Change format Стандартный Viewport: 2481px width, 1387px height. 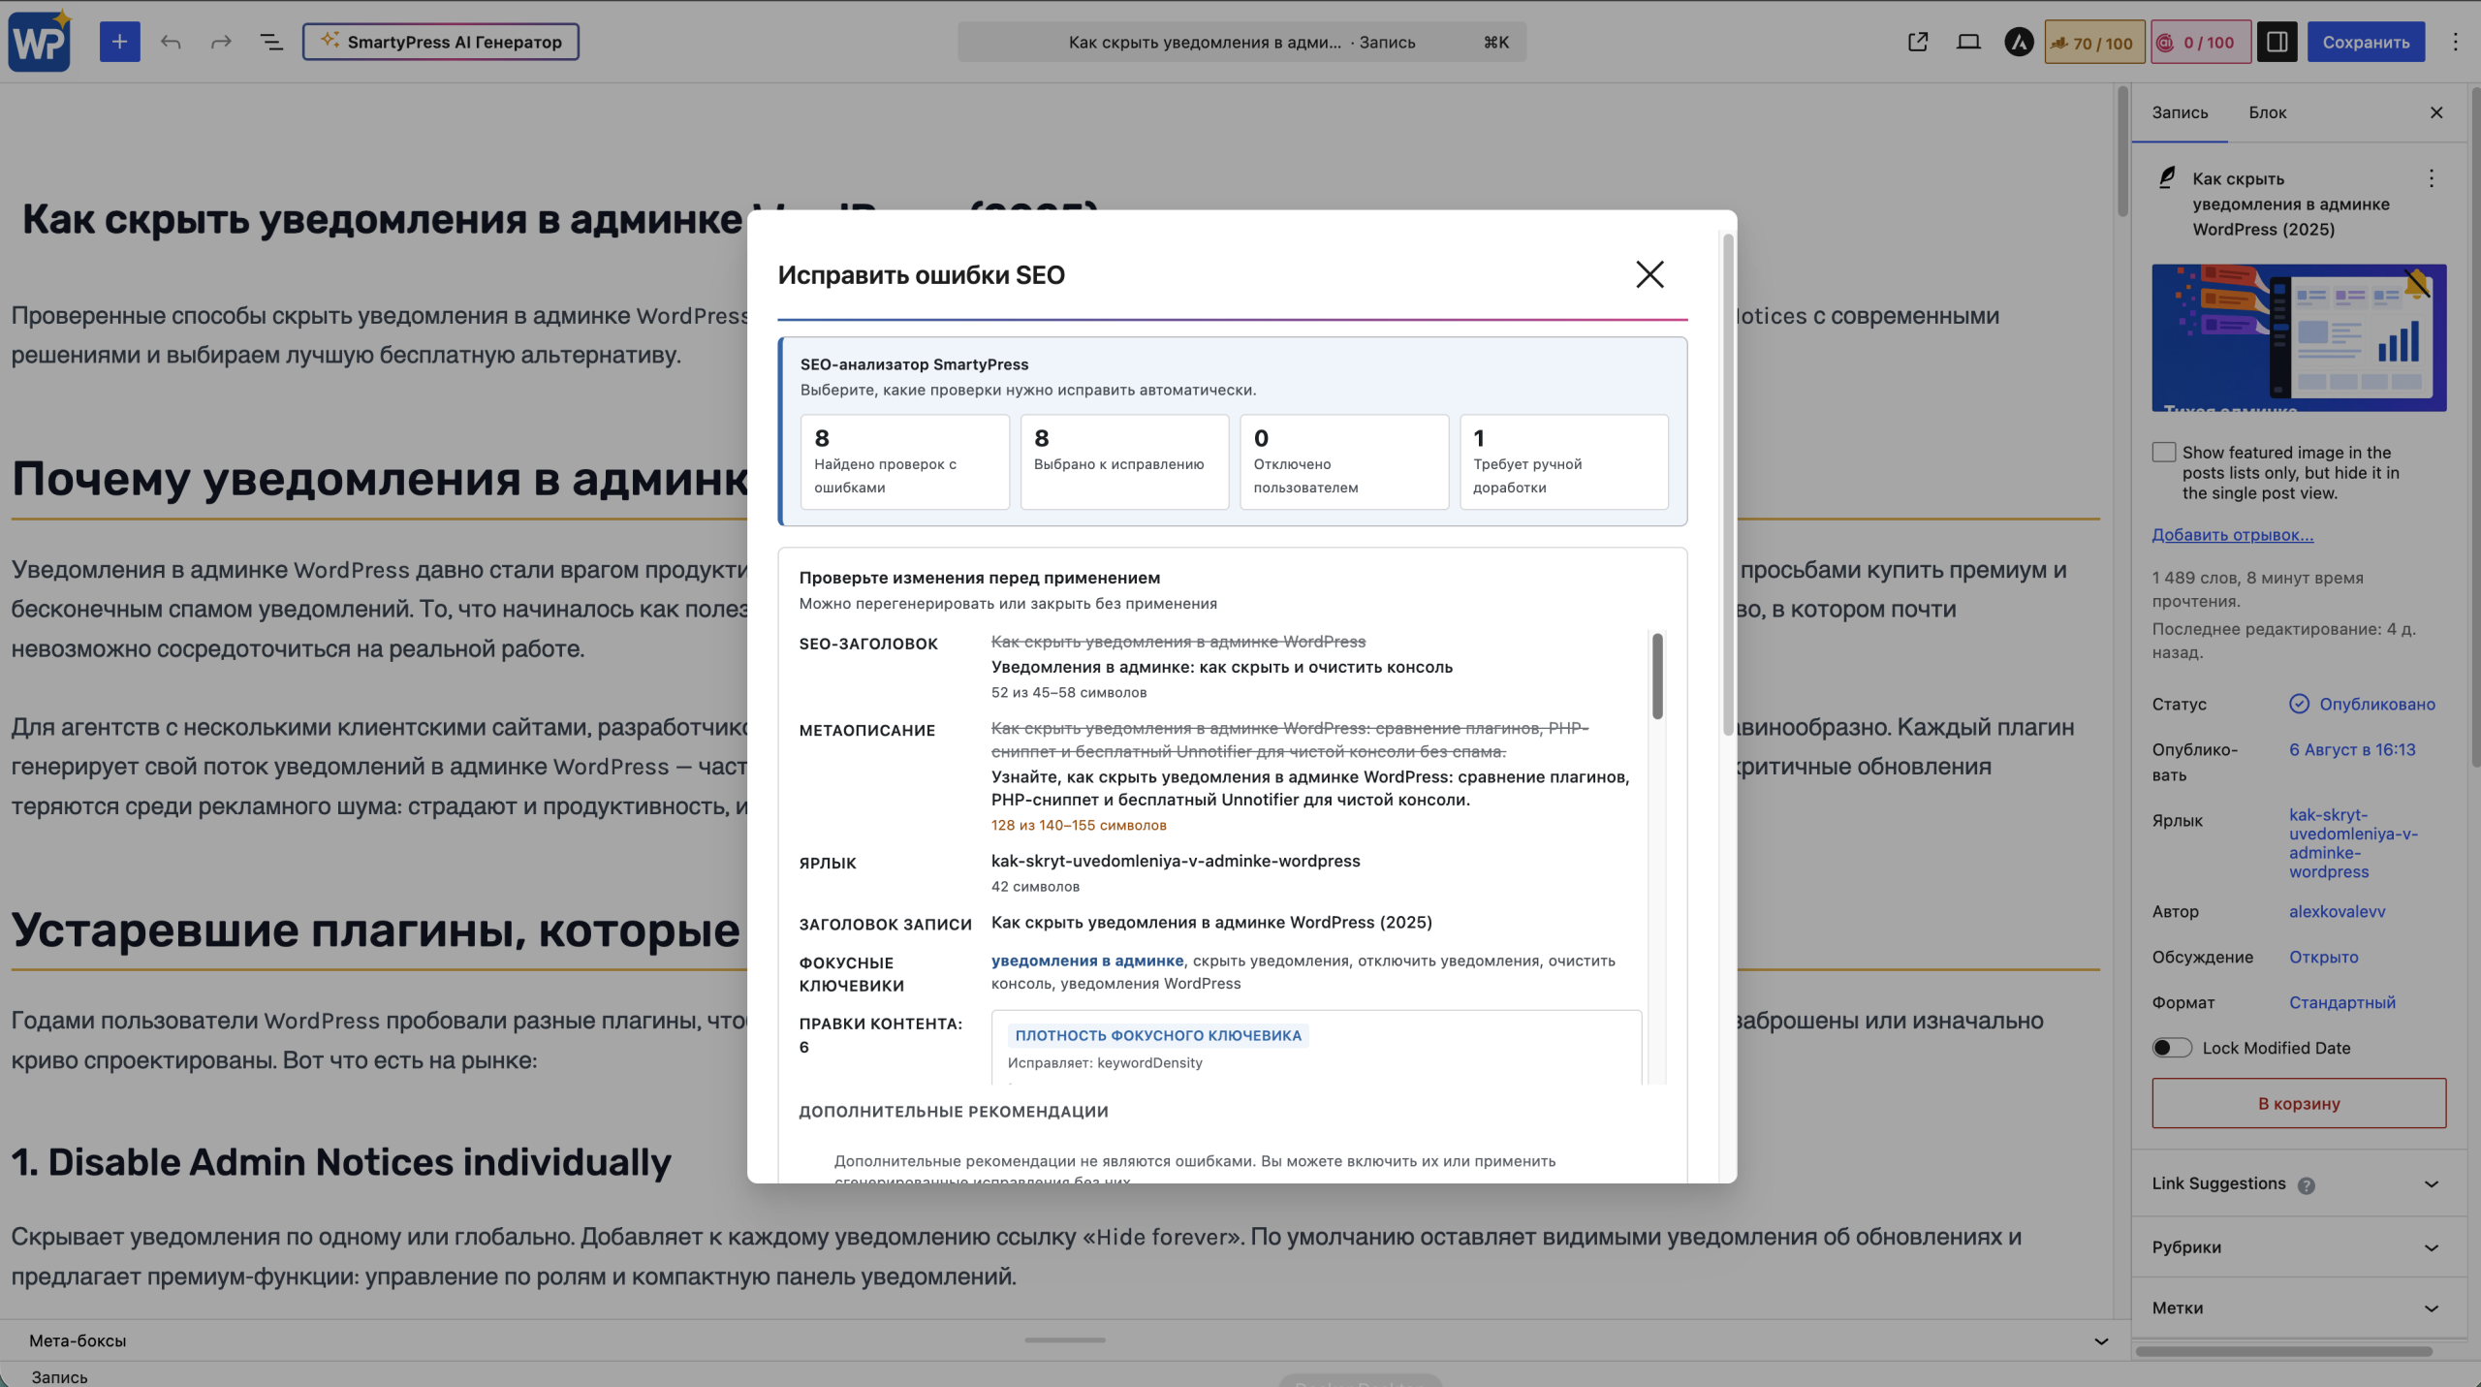2341,1002
